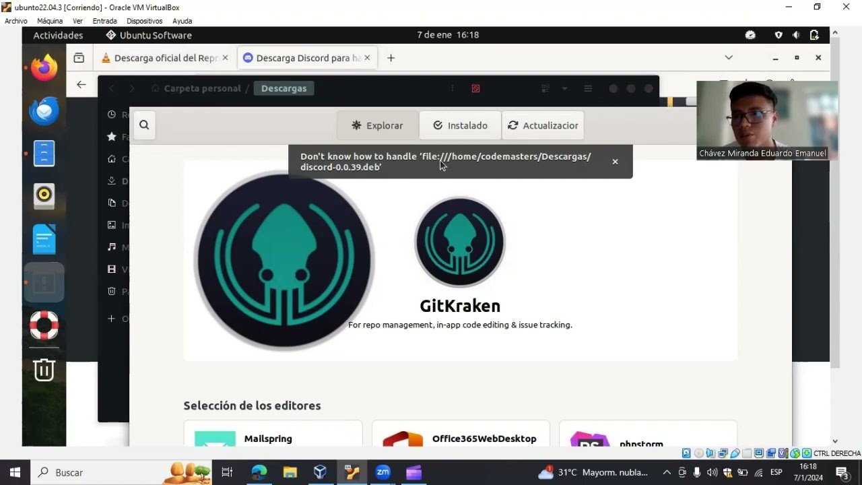
Task: Open Firefox from the Ubuntu dock
Action: pos(44,68)
